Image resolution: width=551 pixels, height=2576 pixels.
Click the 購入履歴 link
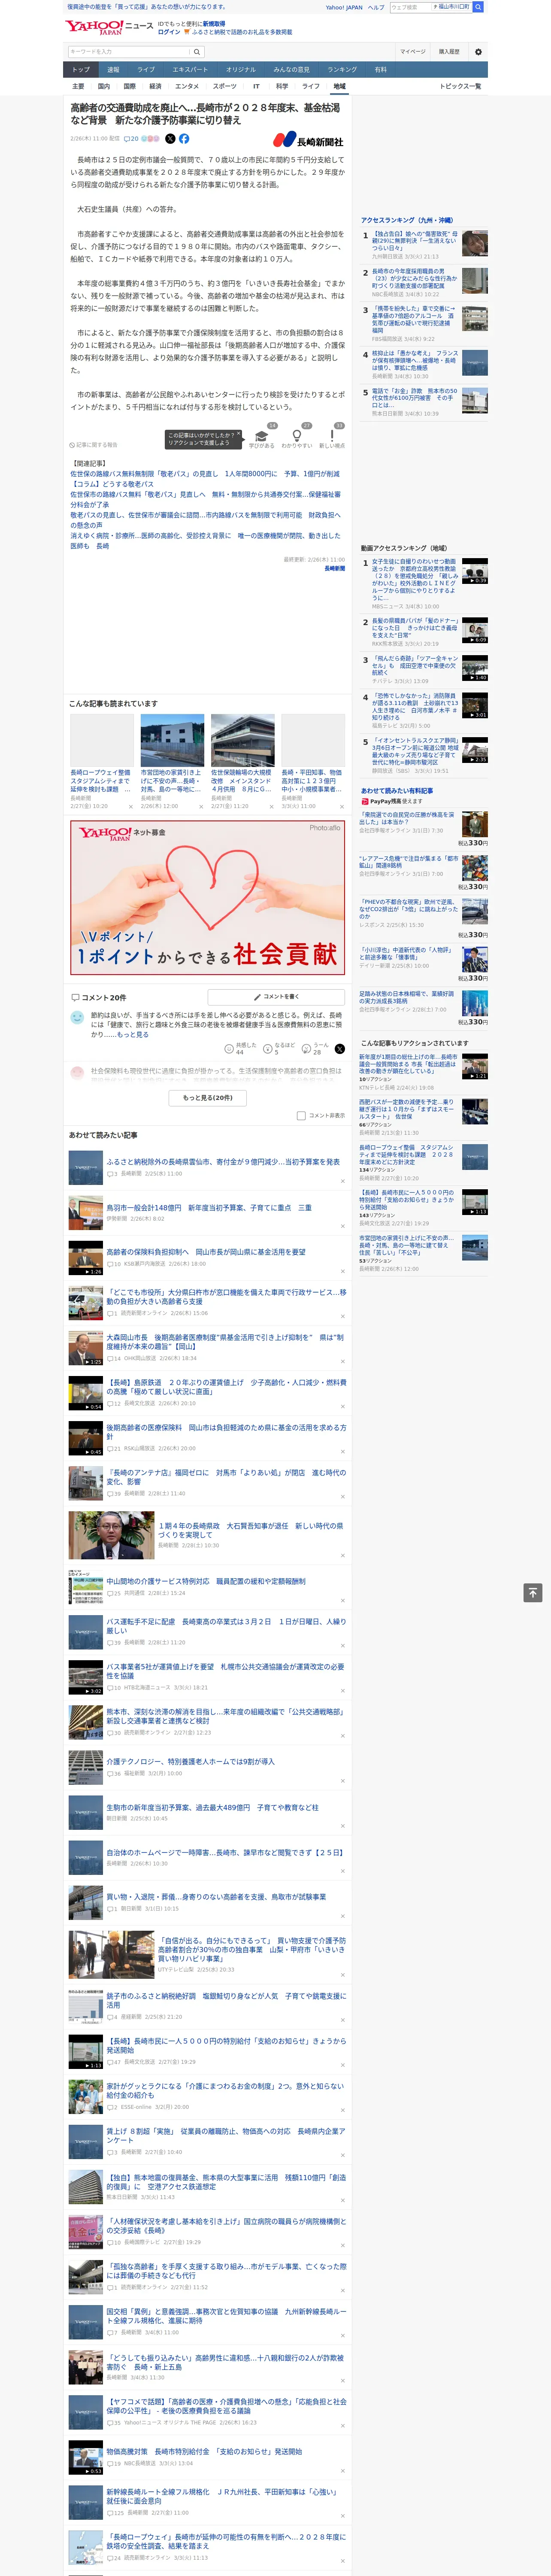[x=449, y=51]
